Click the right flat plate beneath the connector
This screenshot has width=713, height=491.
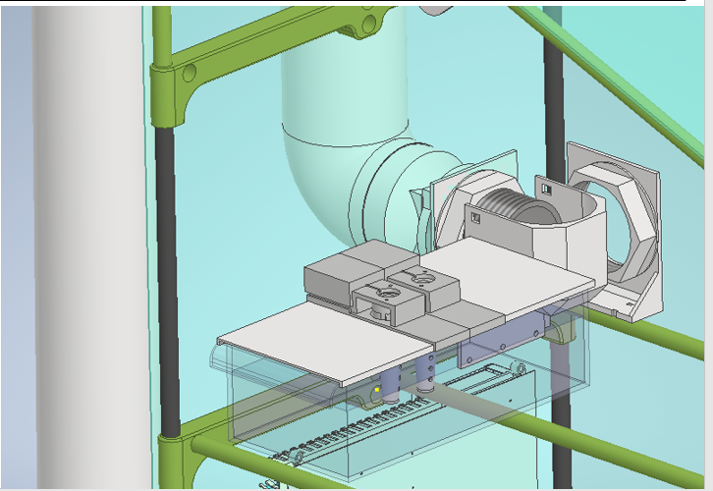click(511, 275)
